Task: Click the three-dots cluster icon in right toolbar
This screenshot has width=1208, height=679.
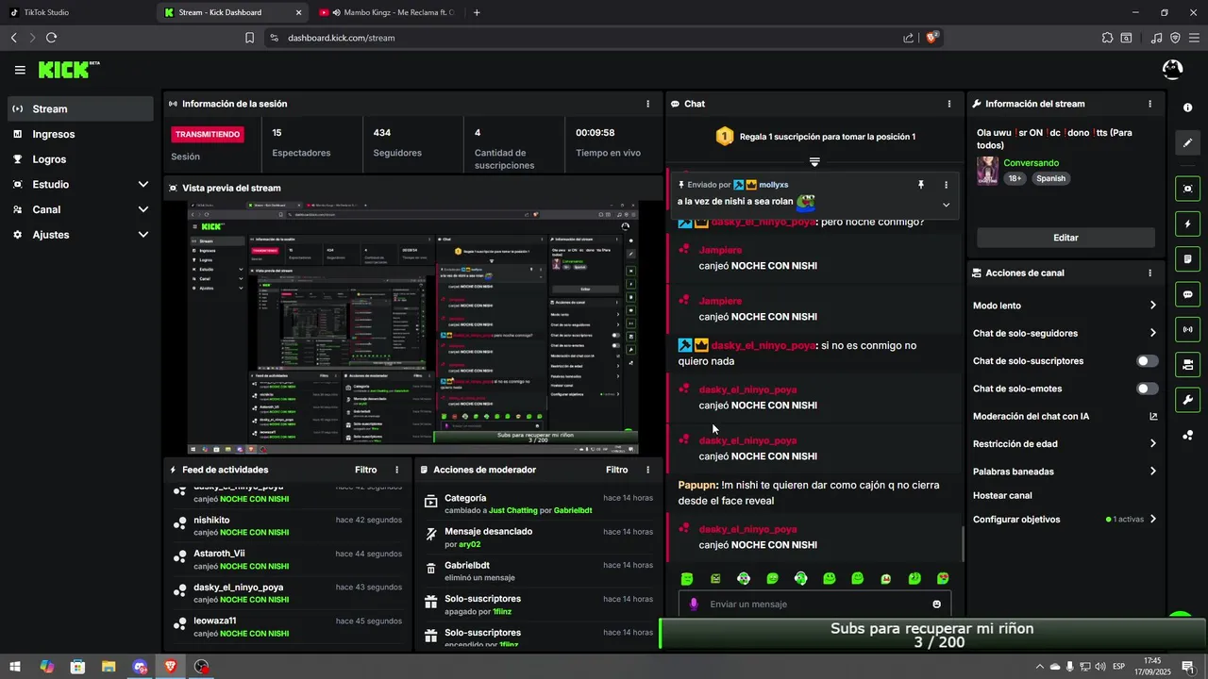Action: pos(1187,435)
